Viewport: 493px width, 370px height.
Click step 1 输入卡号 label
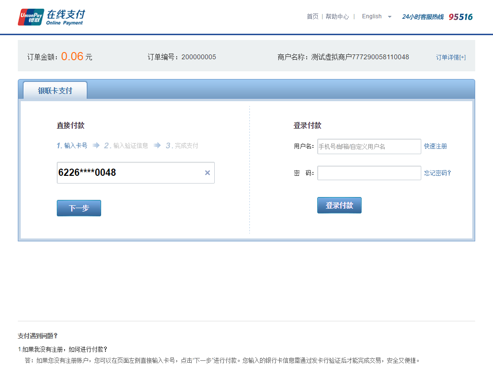(x=72, y=145)
